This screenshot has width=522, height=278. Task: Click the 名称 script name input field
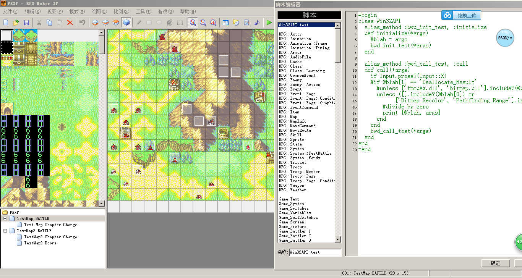[x=314, y=252]
